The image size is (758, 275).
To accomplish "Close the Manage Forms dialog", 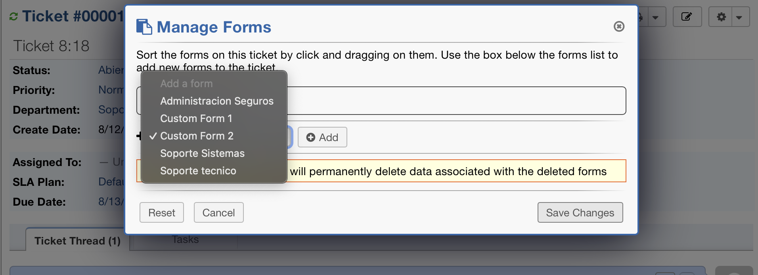I will tap(619, 27).
